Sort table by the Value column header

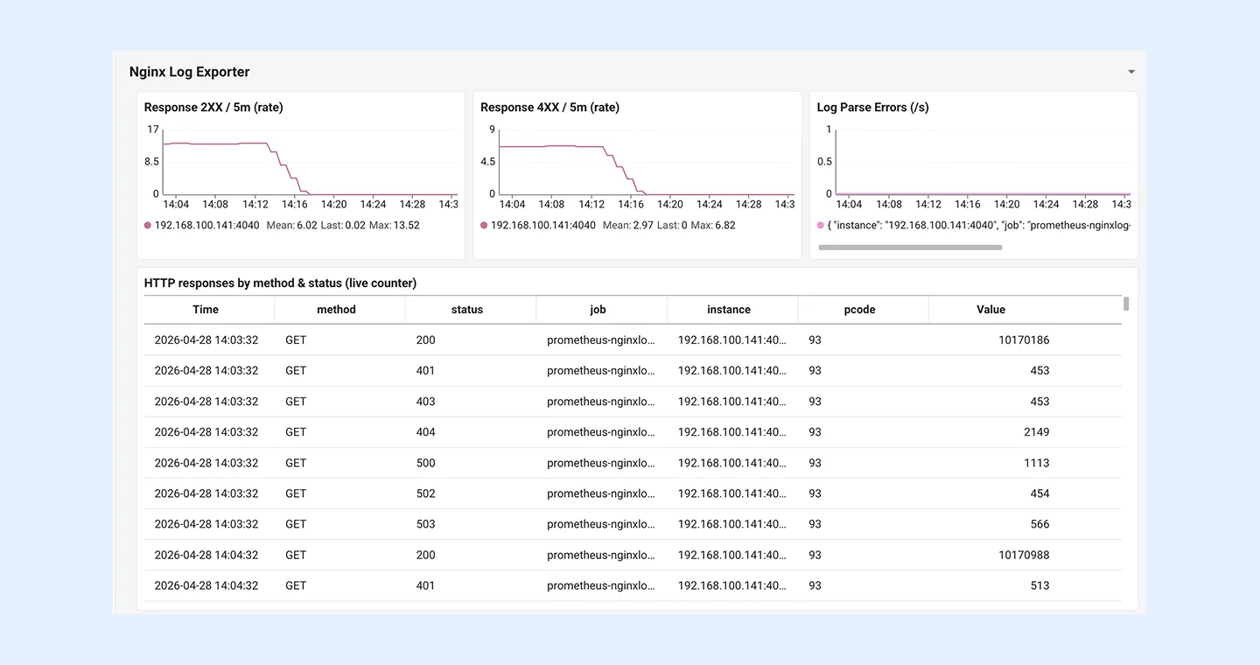pos(990,310)
